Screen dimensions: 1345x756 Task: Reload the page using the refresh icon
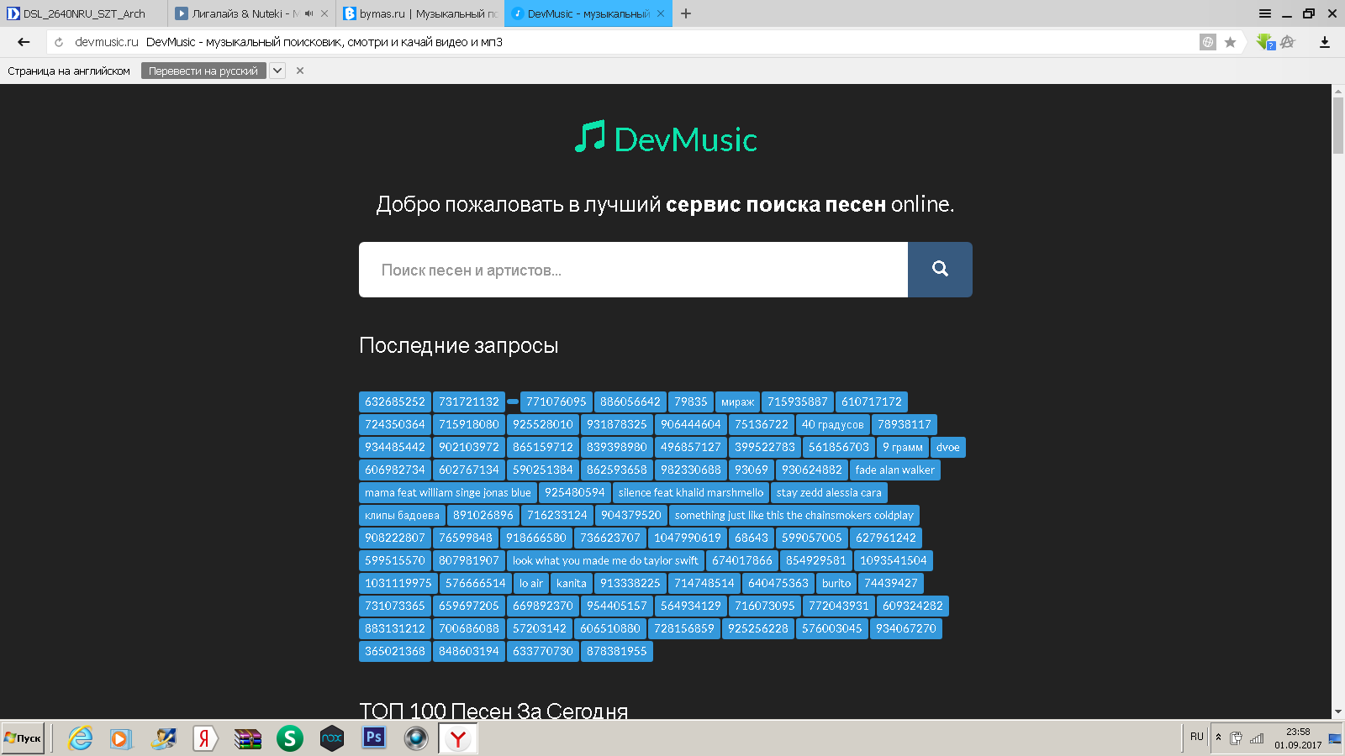(59, 42)
